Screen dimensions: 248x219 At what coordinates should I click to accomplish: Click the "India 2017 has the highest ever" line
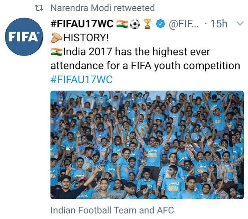pyautogui.click(x=136, y=51)
